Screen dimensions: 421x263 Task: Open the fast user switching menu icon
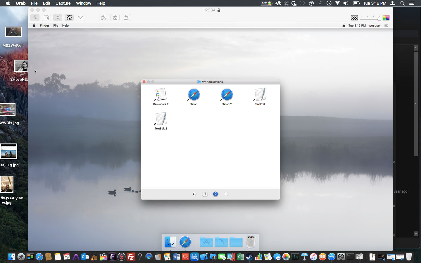393,3
